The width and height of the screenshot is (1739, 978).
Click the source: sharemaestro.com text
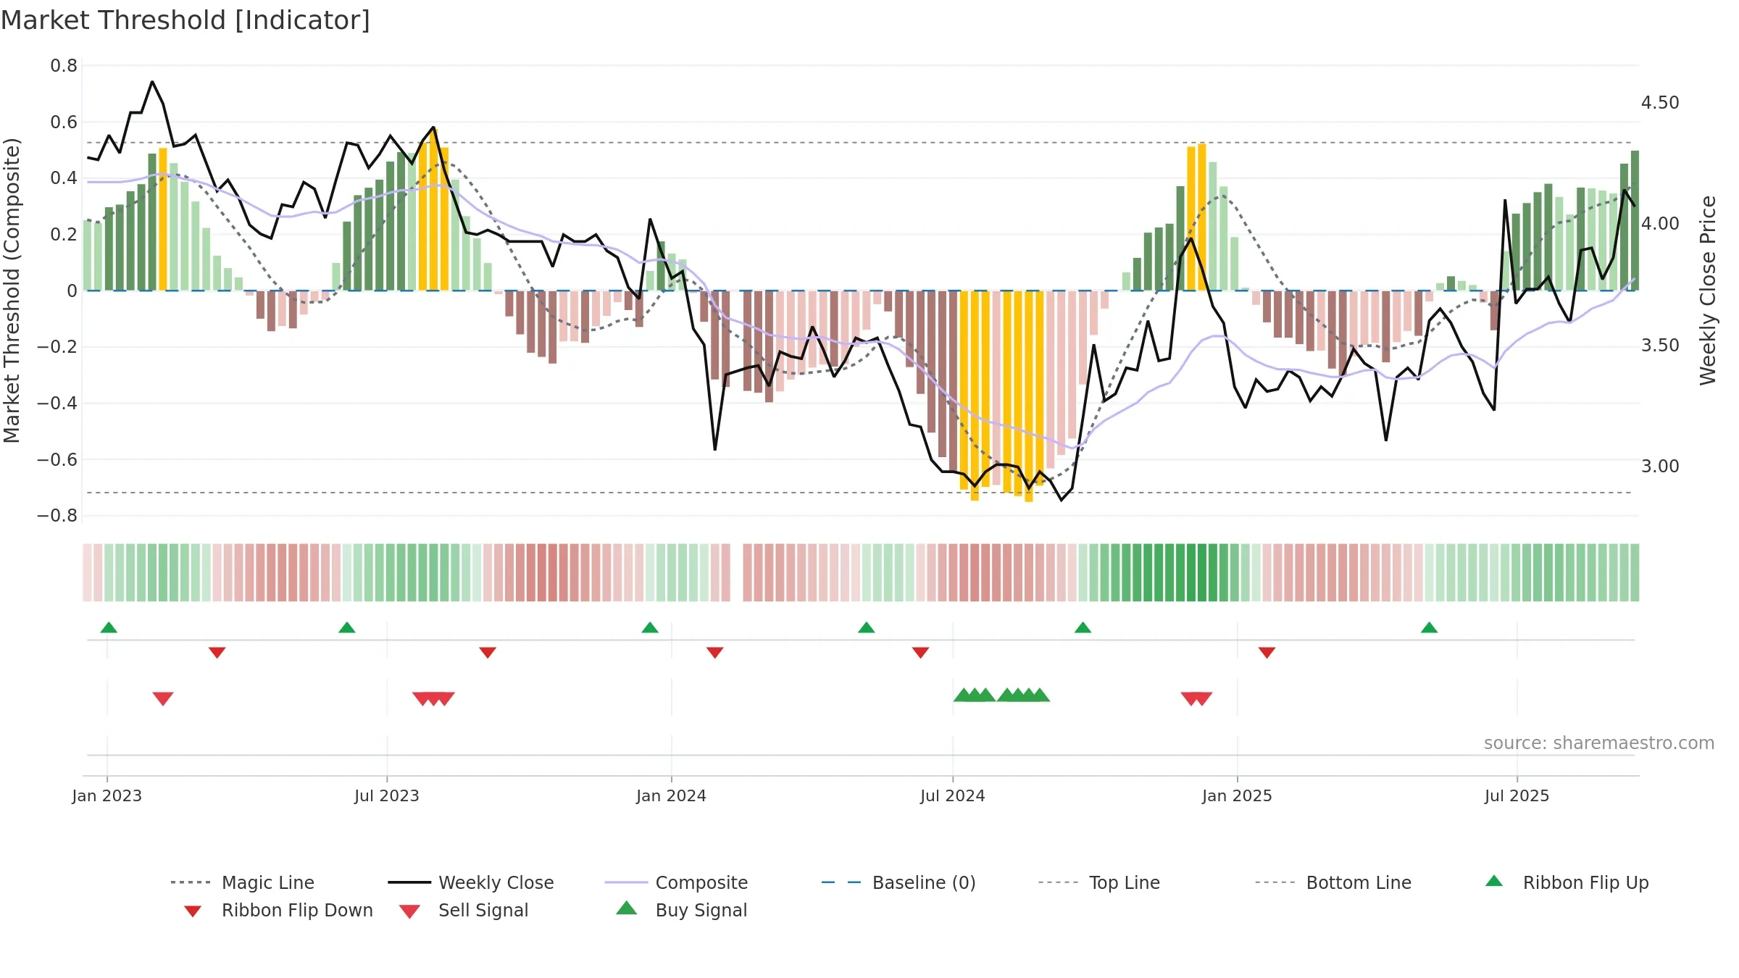[1599, 743]
